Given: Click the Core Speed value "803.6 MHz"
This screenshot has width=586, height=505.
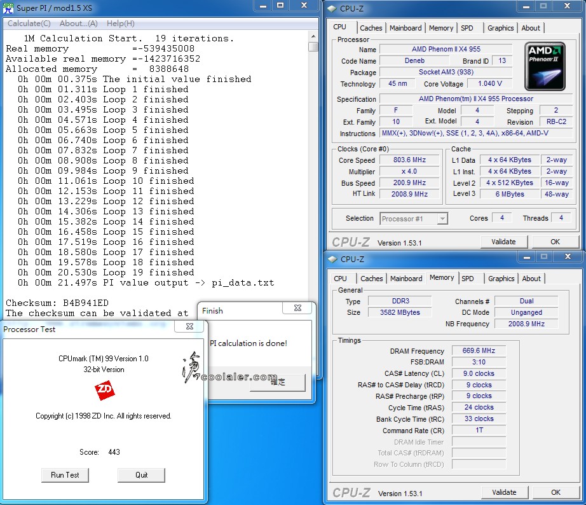Looking at the screenshot, I should (x=409, y=160).
